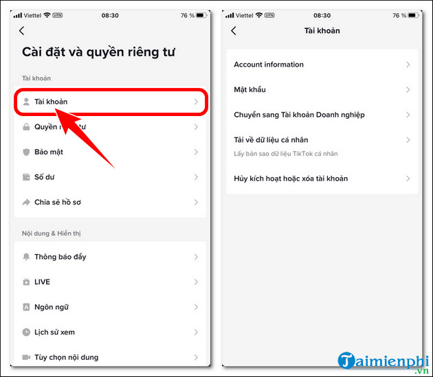Viewport: 433px width, 377px height.
Task: Select Hủy kích hoạt hoặc xóa tài khoản
Action: coord(322,179)
